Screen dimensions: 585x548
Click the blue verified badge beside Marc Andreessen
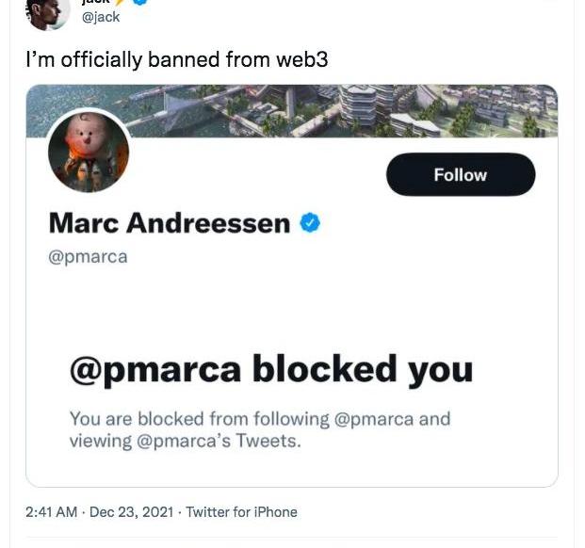(311, 222)
